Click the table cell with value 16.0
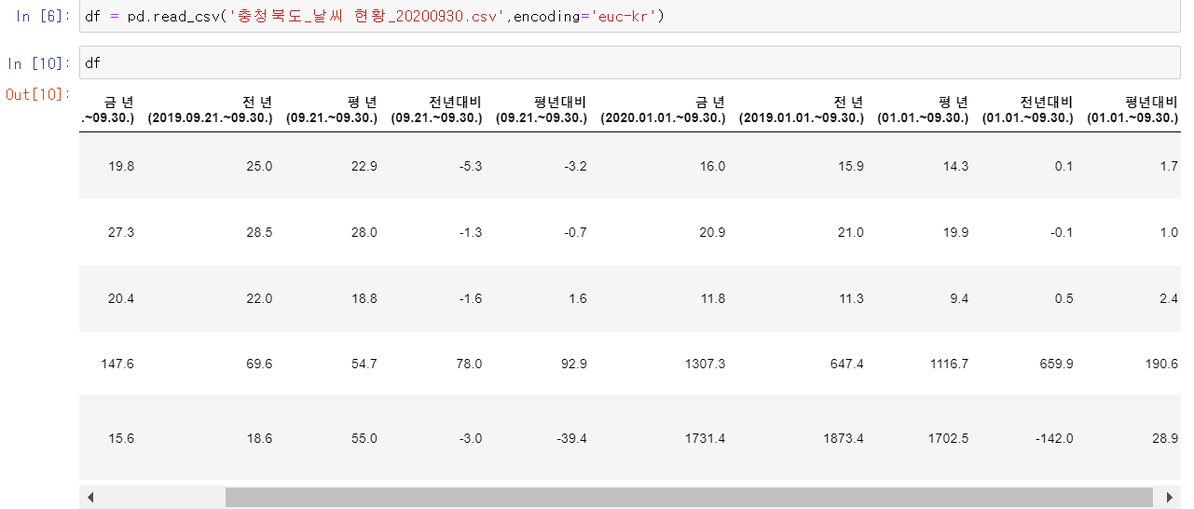The image size is (1194, 509). (x=711, y=166)
